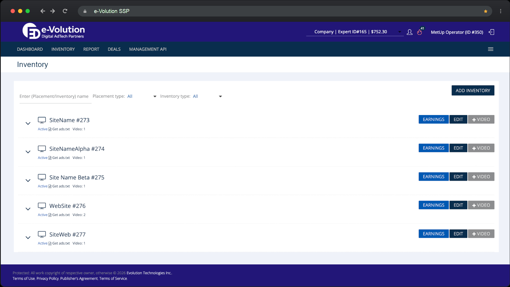Click MetUp Operator (ID #350) label
510x287 pixels.
[457, 32]
